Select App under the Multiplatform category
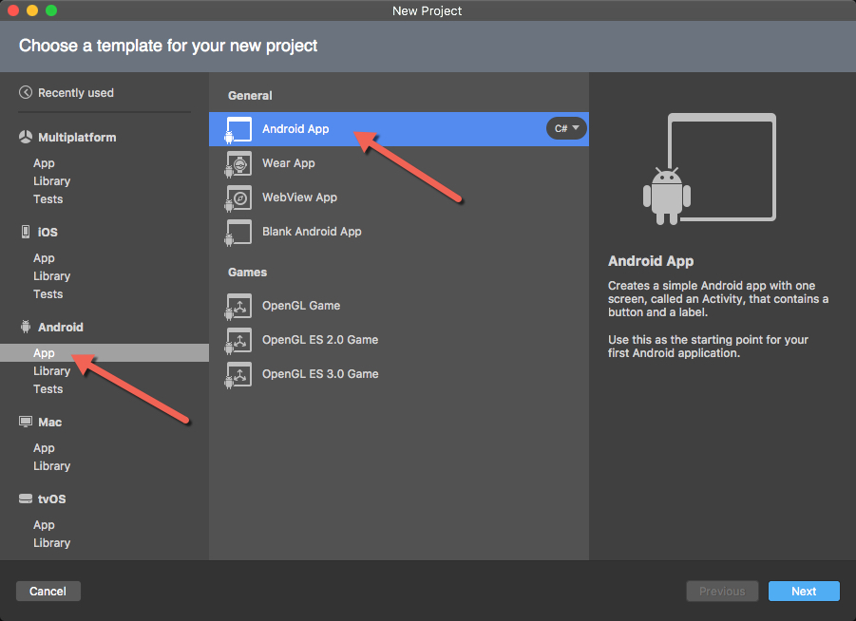This screenshot has width=856, height=621. pyautogui.click(x=44, y=163)
